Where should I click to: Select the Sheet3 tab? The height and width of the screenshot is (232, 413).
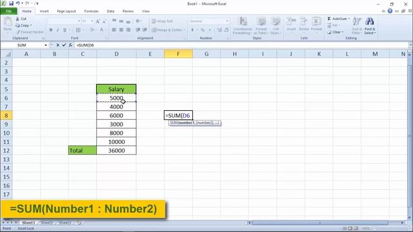pos(65,223)
